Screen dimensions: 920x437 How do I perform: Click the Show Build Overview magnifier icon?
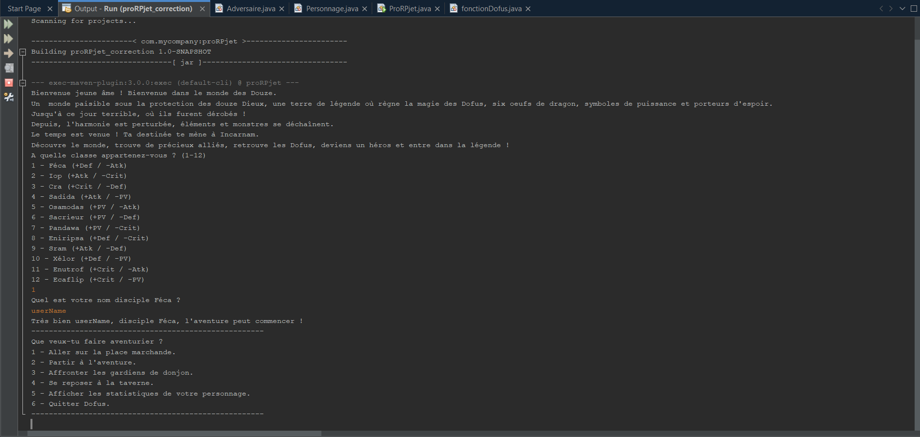(8, 68)
